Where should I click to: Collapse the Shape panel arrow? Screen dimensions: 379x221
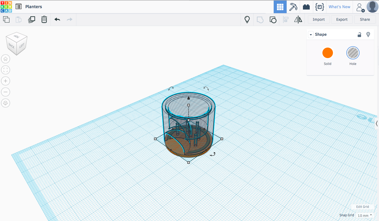311,35
